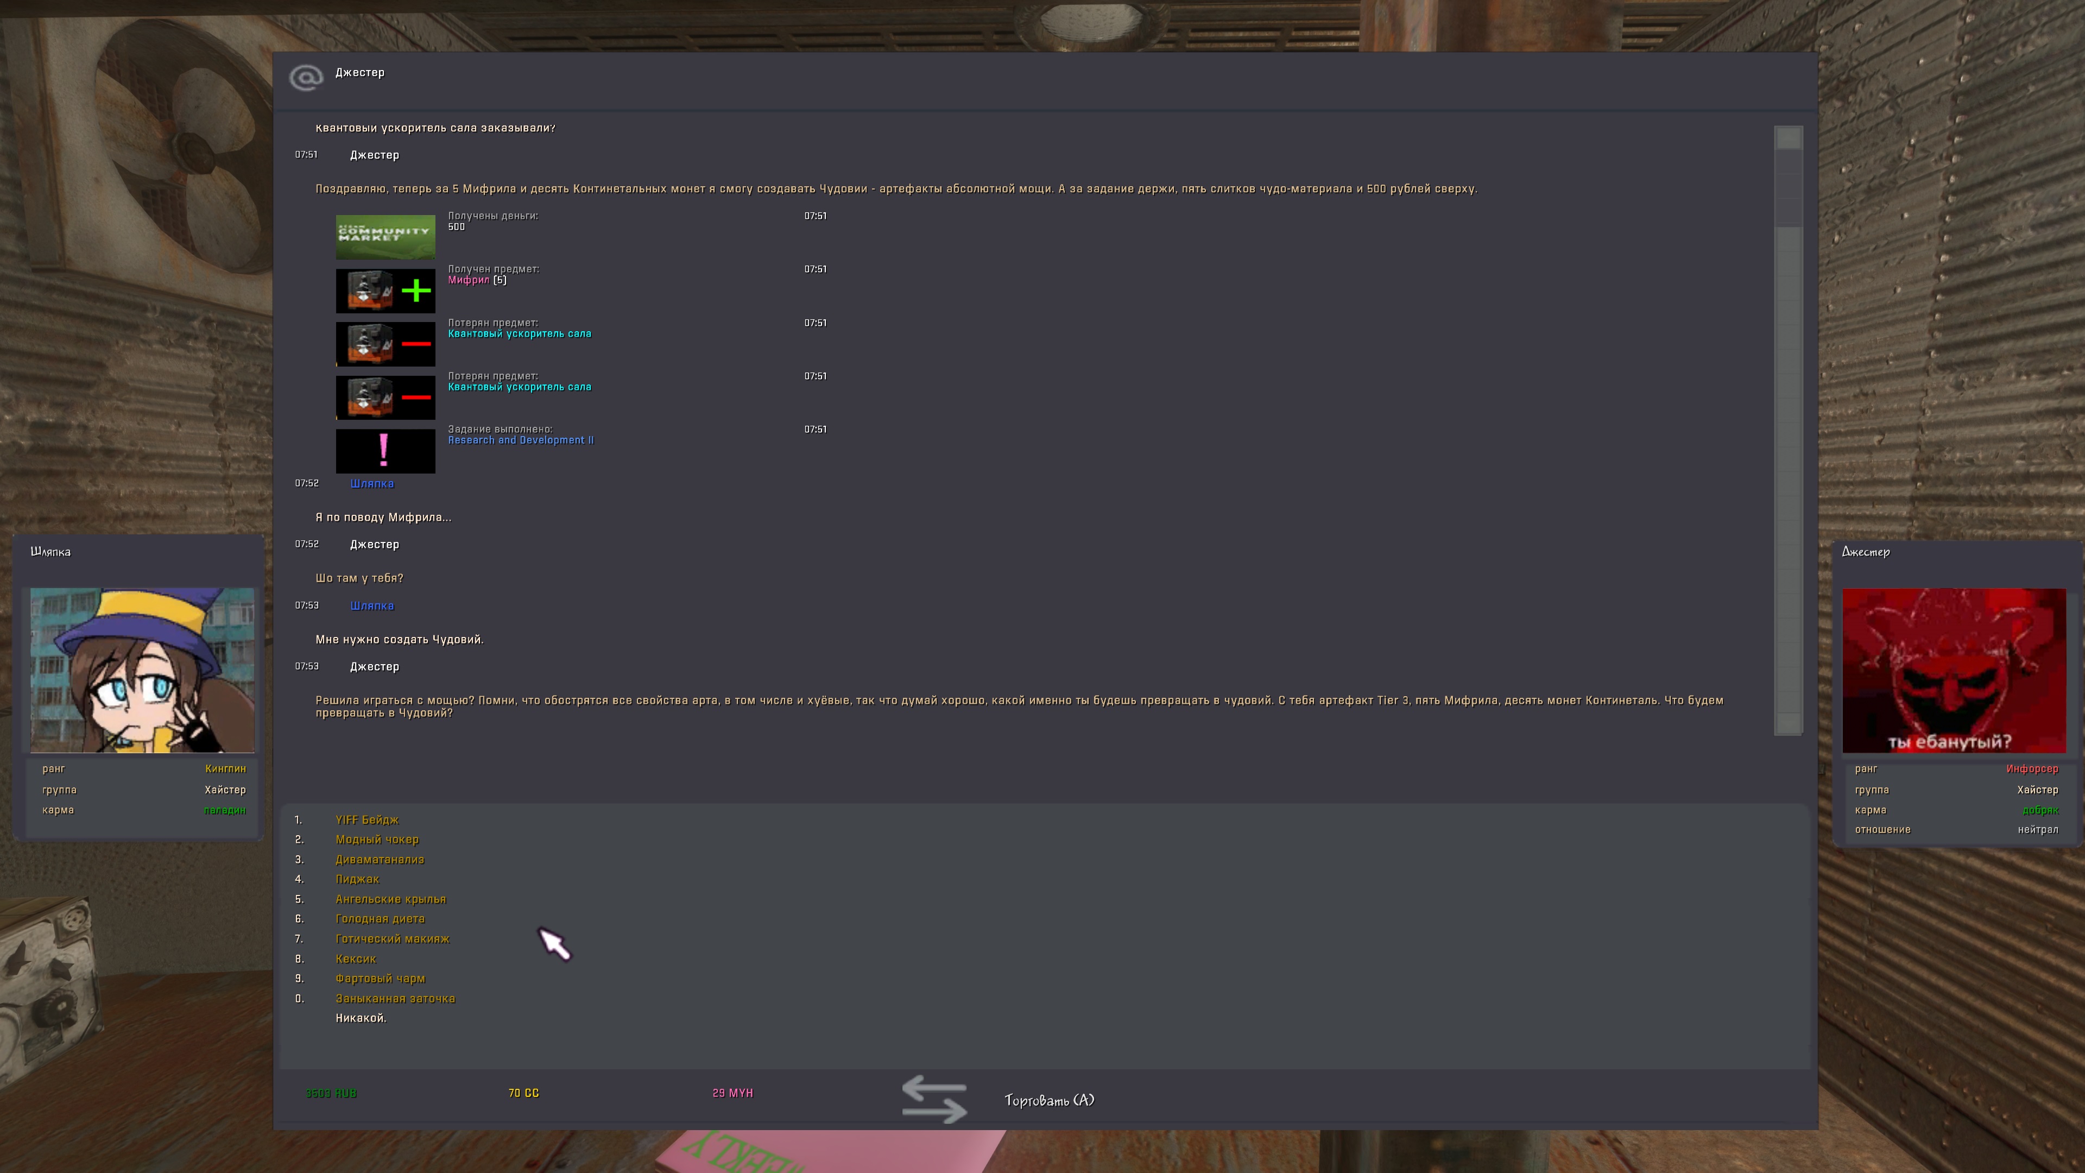2085x1173 pixels.
Task: Click the Мифрил item name link
Action: coord(469,280)
